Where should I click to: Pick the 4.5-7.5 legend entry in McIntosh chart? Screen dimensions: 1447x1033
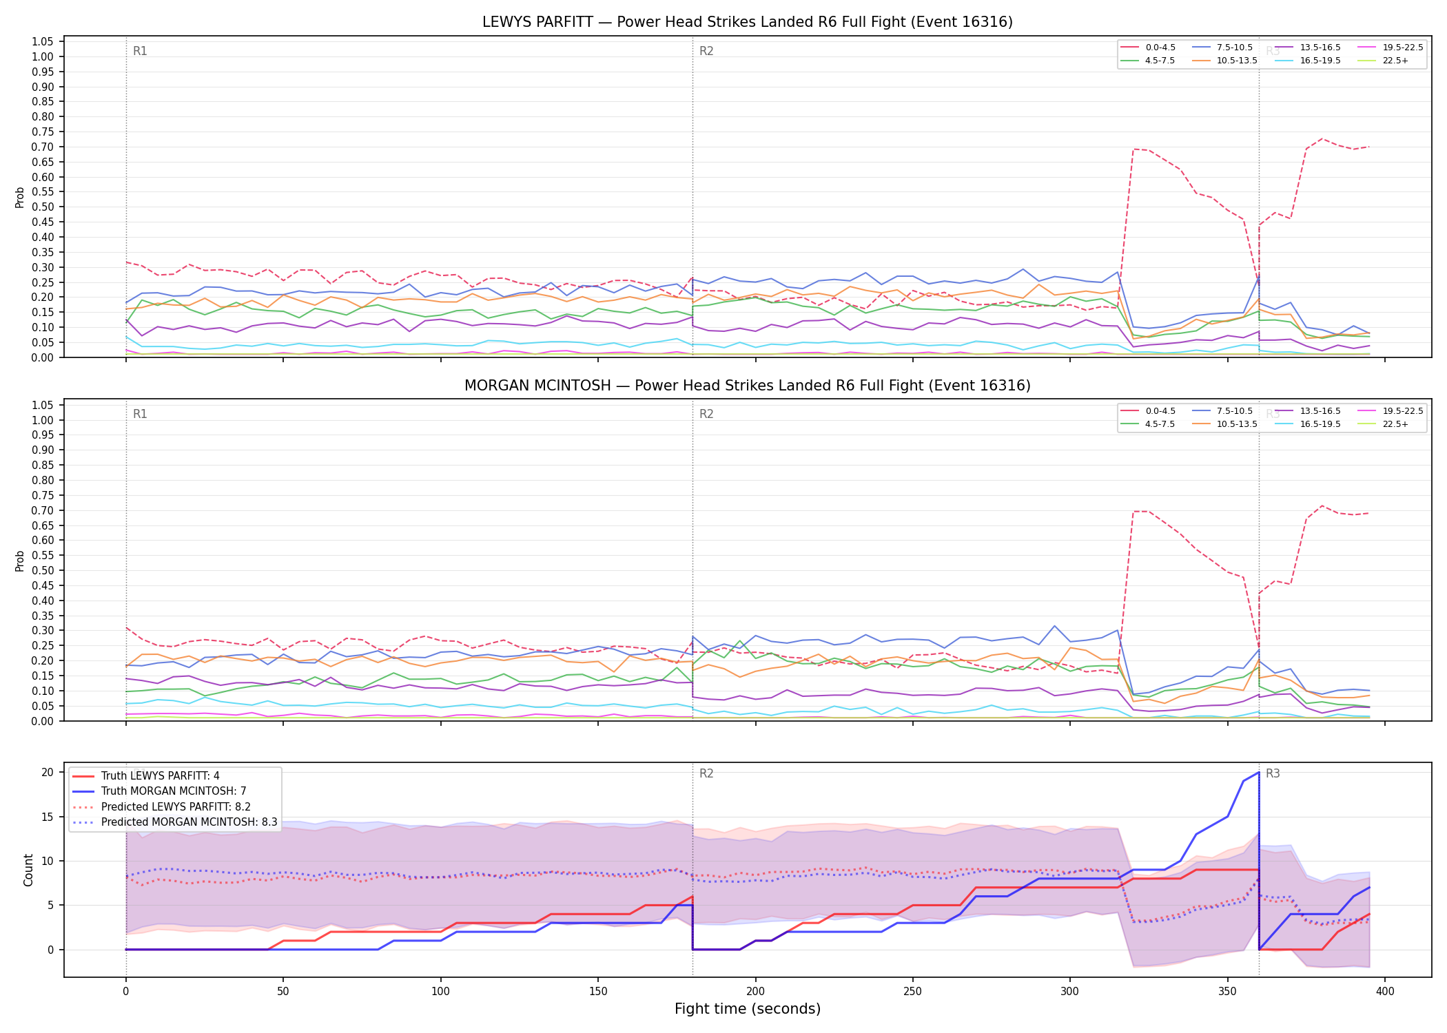tap(1149, 424)
